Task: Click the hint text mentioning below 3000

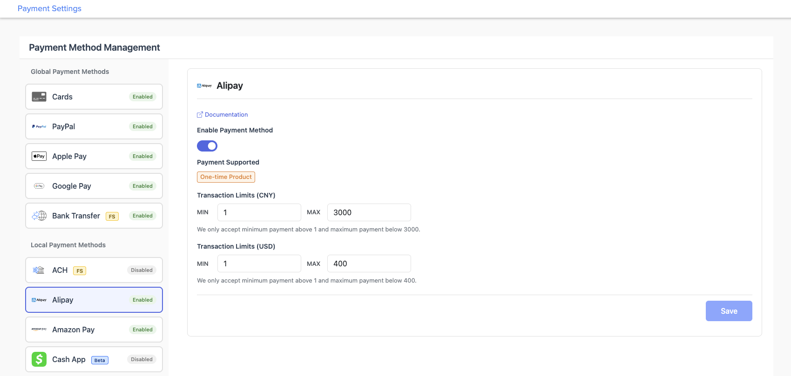Action: [x=309, y=230]
